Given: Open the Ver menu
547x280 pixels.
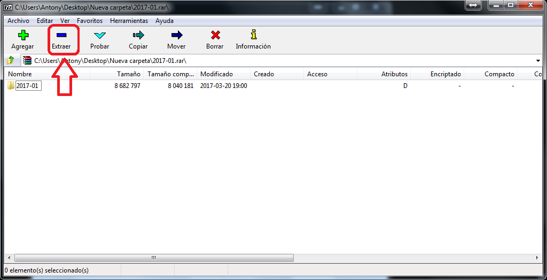Looking at the screenshot, I should coord(65,21).
